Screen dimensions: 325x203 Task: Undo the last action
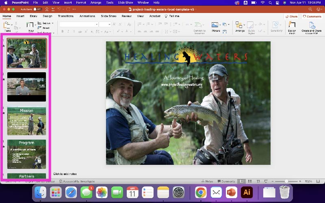coord(59,9)
